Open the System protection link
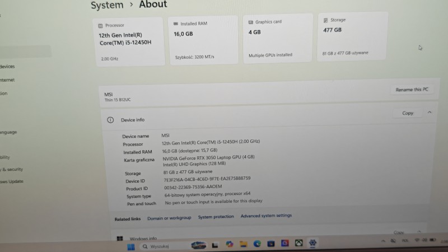The image size is (448, 252). tap(216, 217)
